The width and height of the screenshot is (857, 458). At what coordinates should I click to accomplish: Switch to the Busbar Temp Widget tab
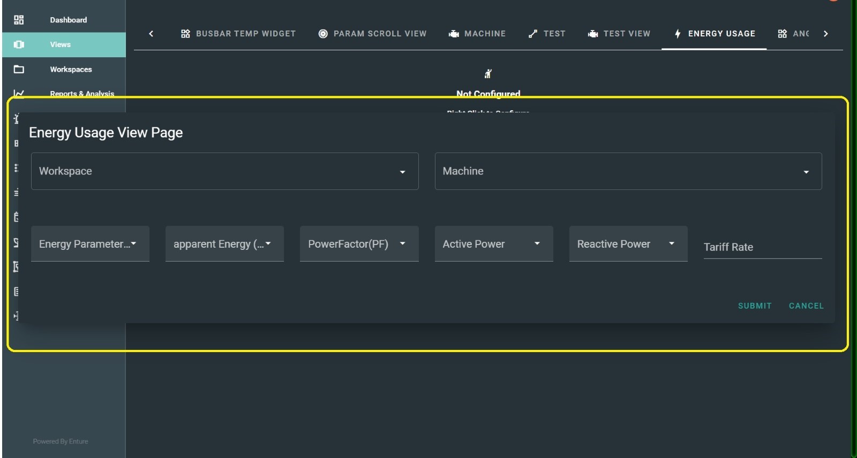pyautogui.click(x=238, y=33)
